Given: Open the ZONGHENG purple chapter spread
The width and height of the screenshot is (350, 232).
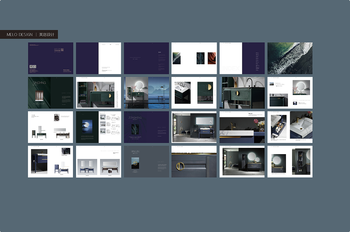Looking at the screenshot, I should pyautogui.click(x=146, y=127).
